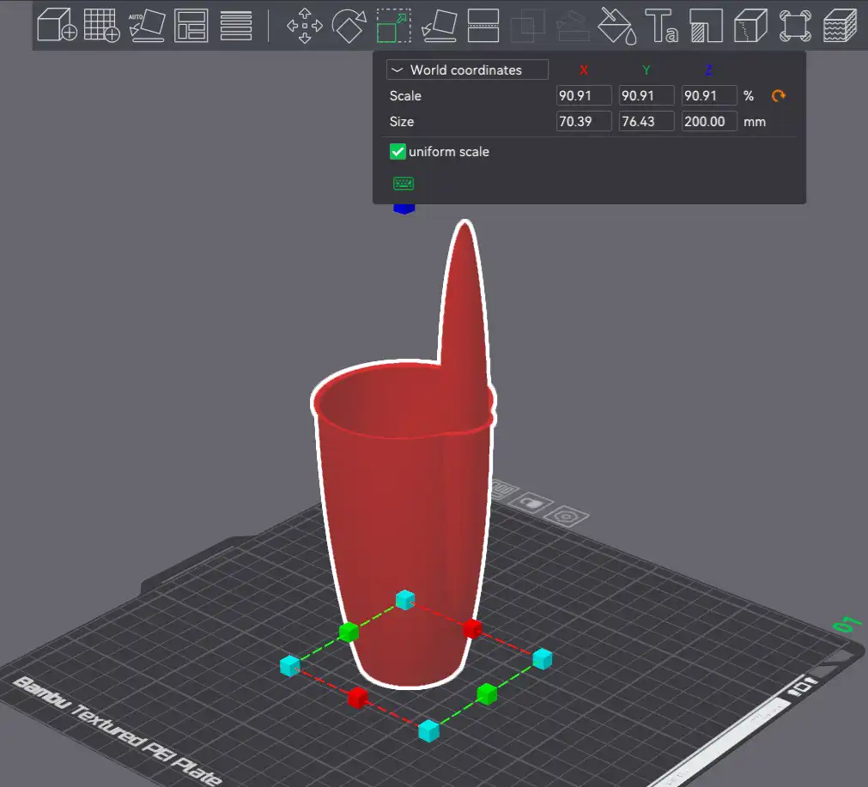Uncheck the uniform scale checkbox

398,152
